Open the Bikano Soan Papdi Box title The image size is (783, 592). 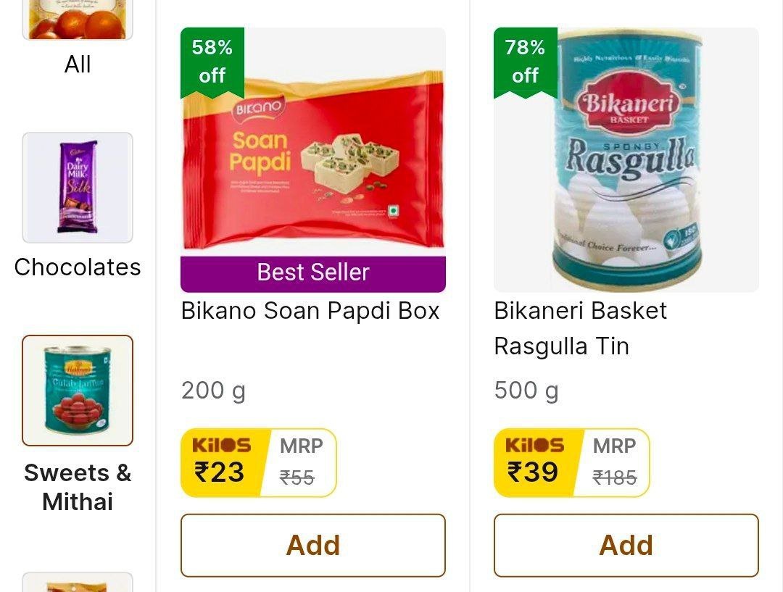[x=310, y=311]
